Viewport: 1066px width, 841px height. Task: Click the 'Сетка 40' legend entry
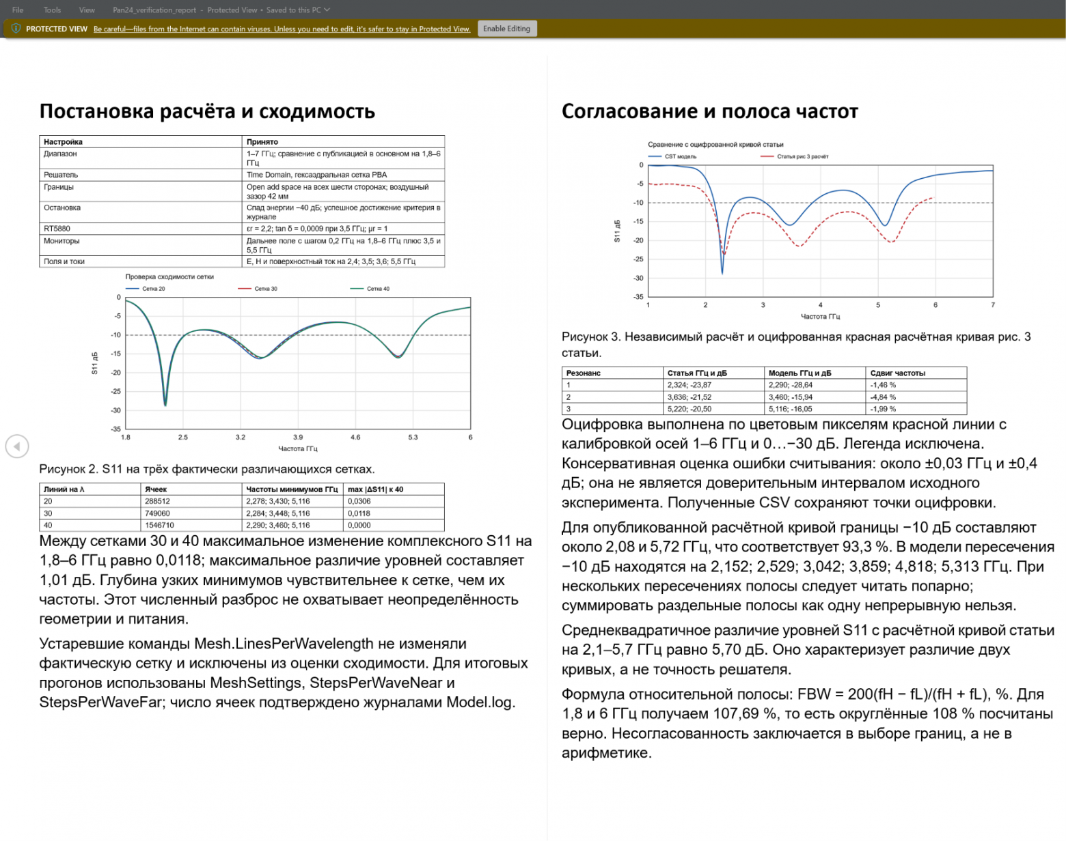point(370,289)
